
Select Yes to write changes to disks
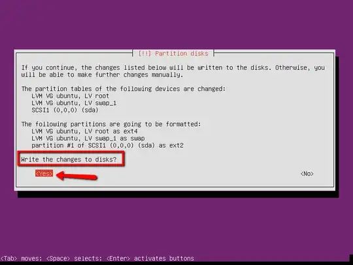(44, 173)
